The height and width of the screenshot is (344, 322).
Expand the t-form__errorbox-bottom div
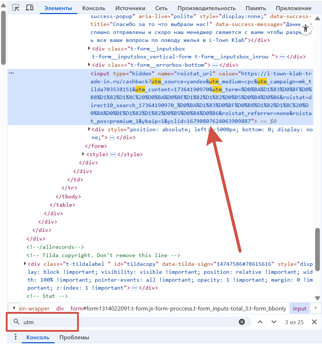point(89,65)
